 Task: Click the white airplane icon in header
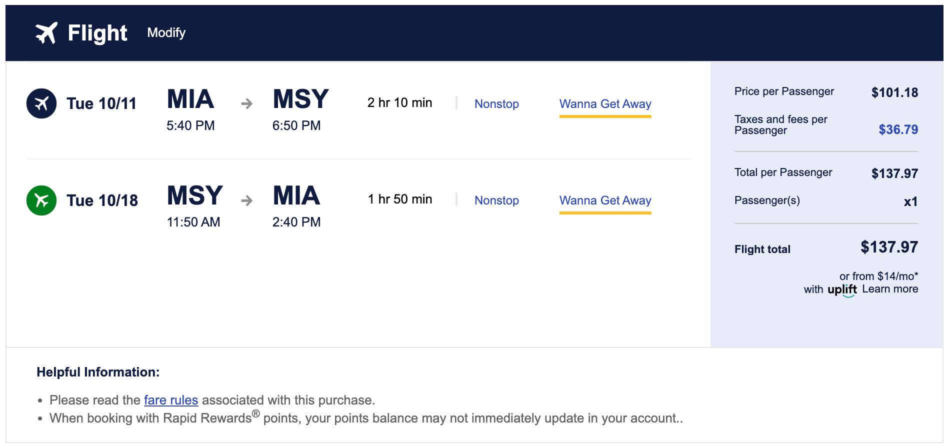click(x=46, y=33)
